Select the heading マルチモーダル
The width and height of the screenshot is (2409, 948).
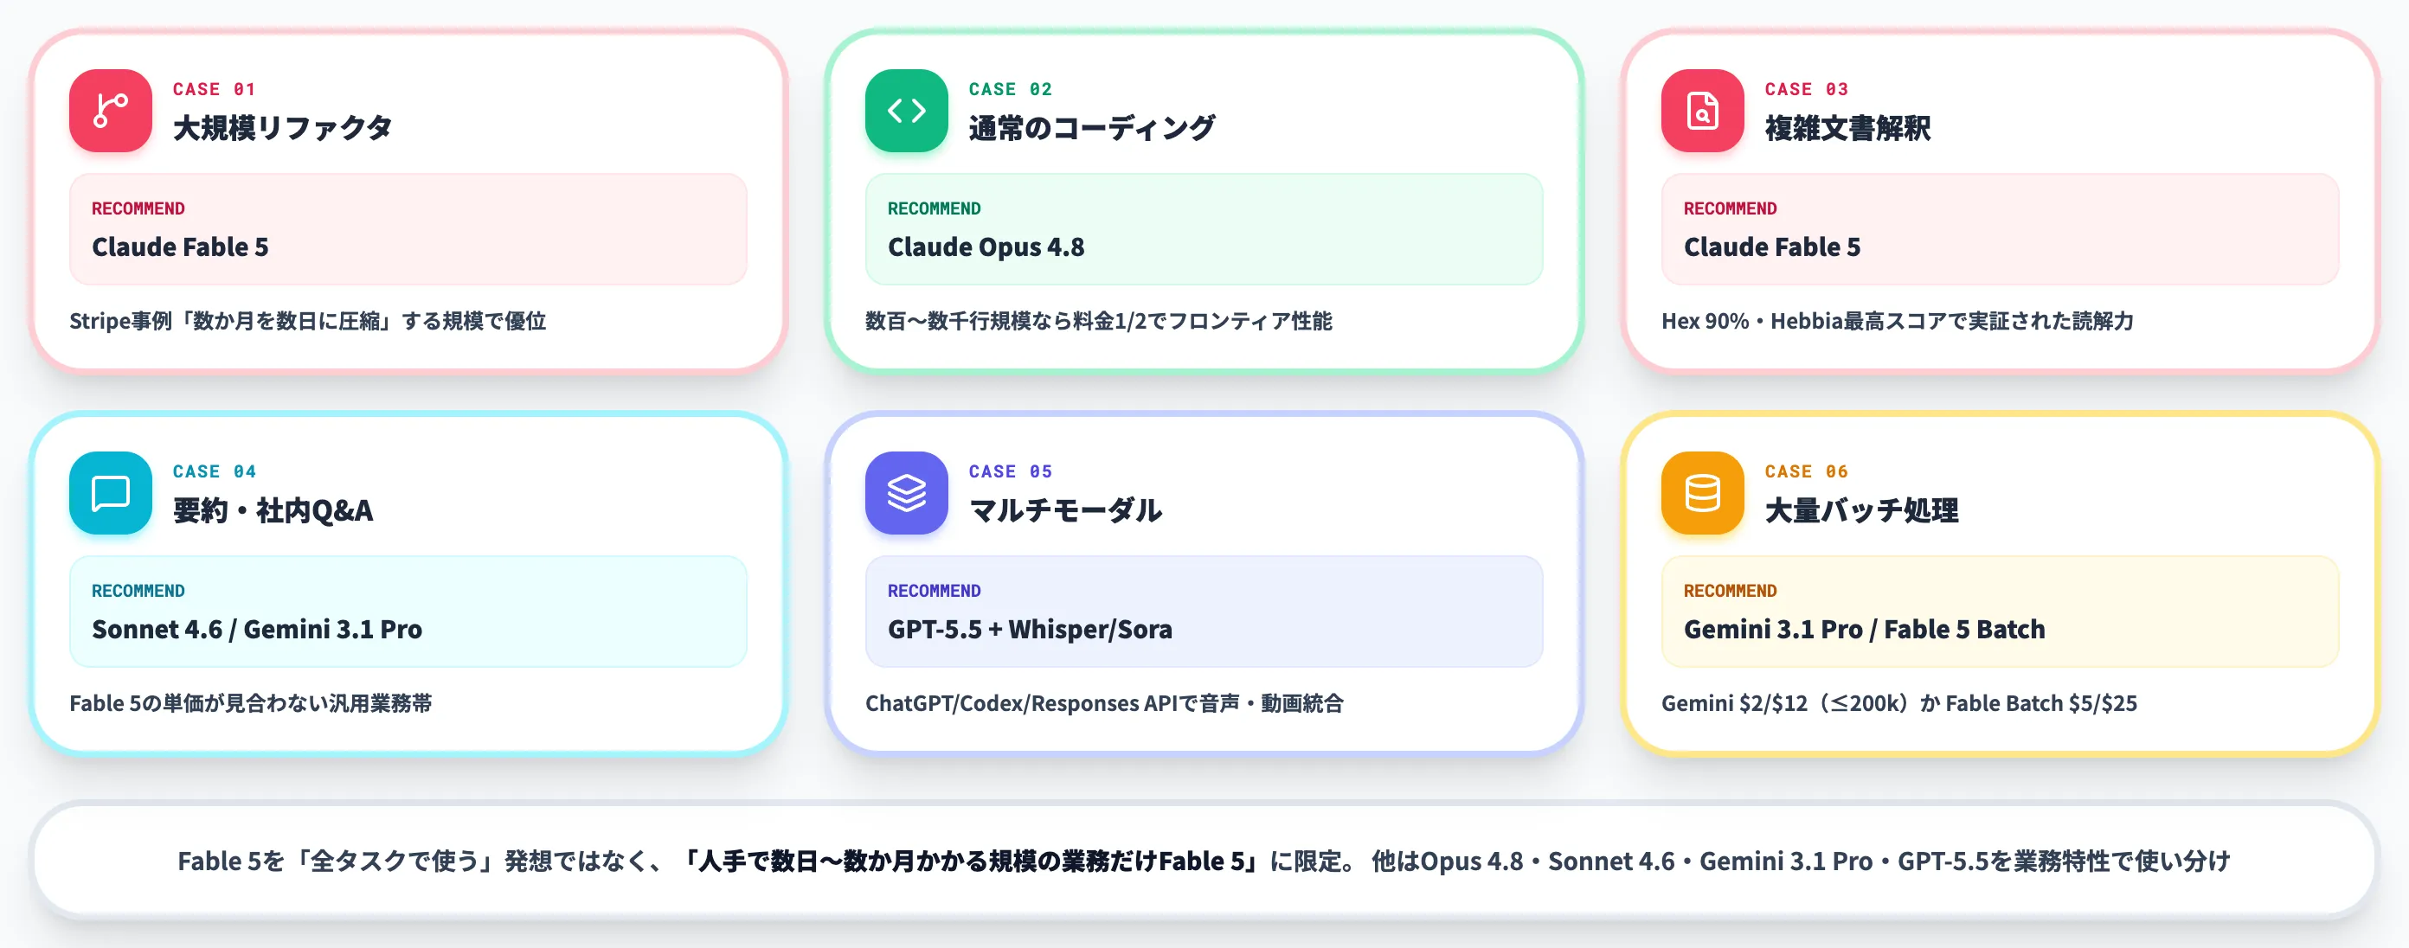point(1065,510)
